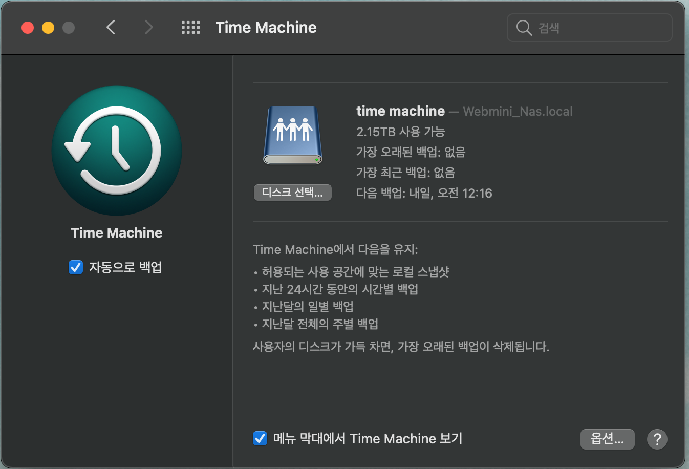Click the '가장 최근 백업: 없음' line
The image size is (689, 469).
(405, 173)
